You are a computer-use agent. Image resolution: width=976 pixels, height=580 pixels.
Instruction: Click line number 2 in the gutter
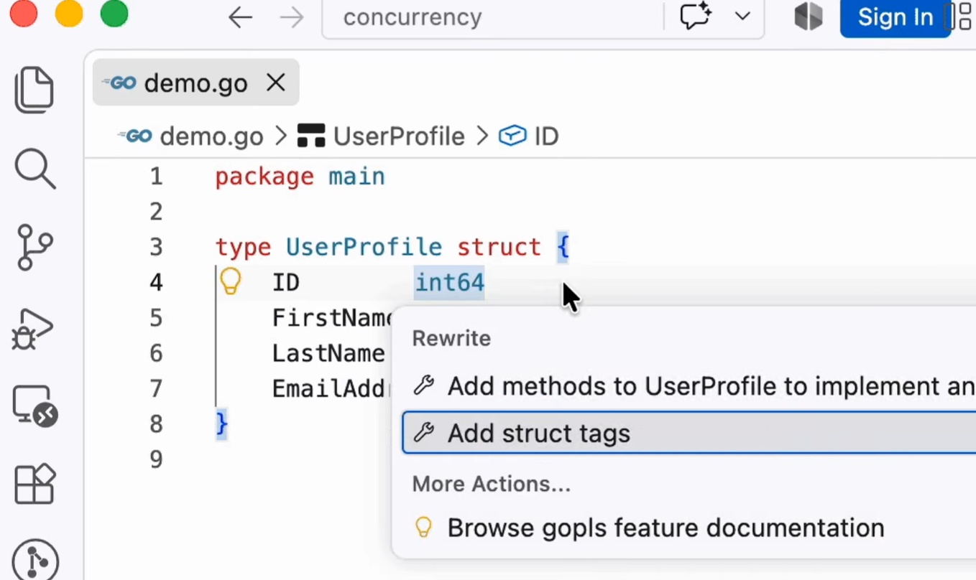(x=156, y=212)
